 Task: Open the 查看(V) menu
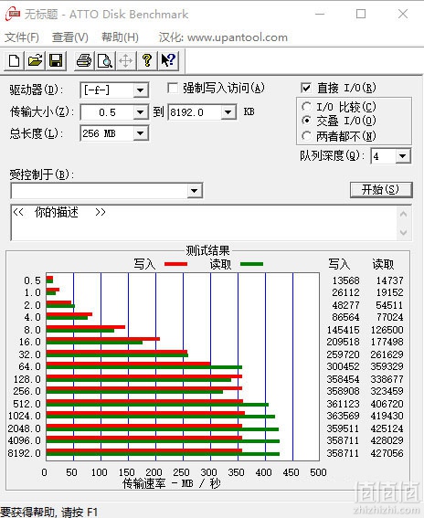(x=70, y=37)
